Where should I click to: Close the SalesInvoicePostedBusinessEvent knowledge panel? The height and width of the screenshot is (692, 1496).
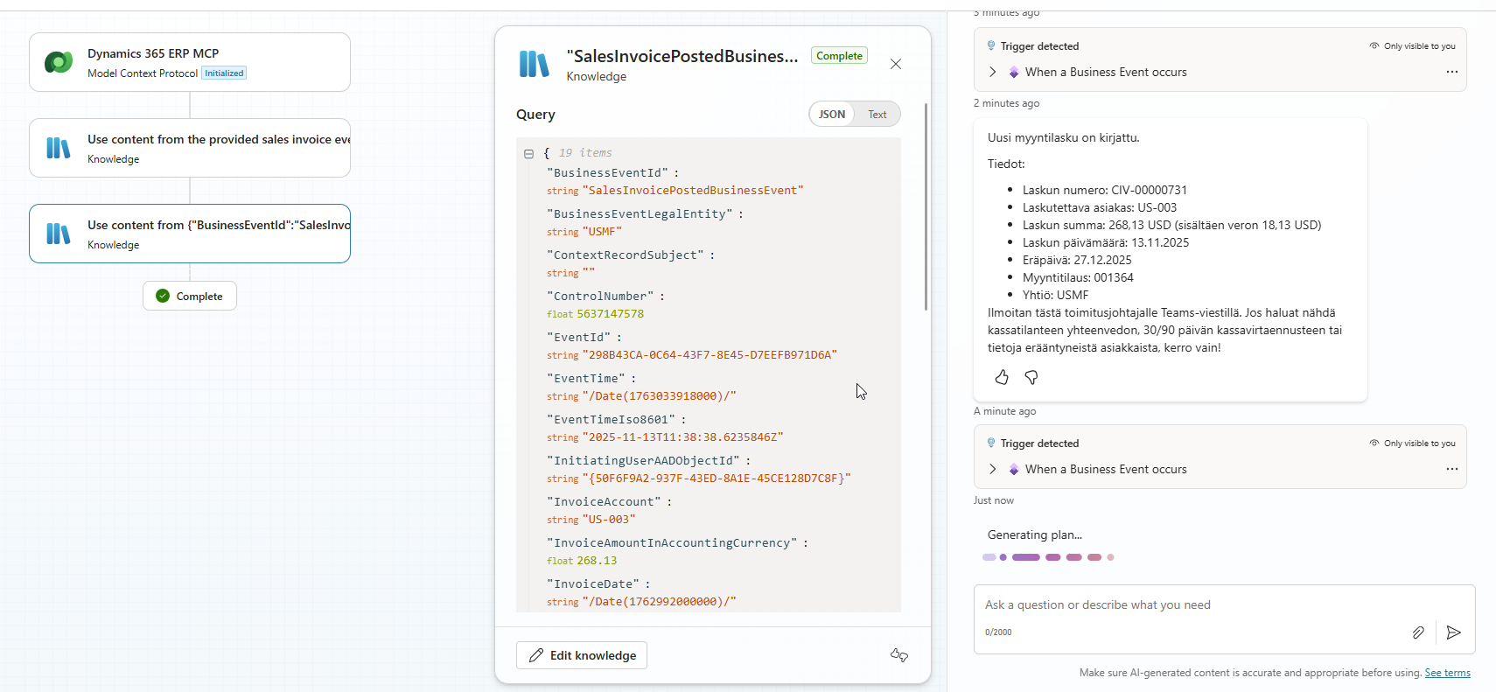click(x=895, y=64)
